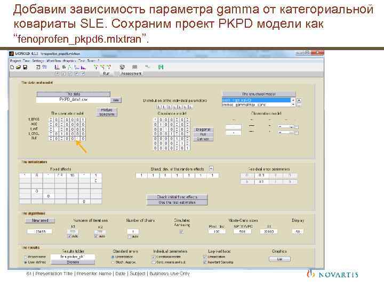The image size is (384, 288).
Task: Click the New seed button
Action: (40, 220)
